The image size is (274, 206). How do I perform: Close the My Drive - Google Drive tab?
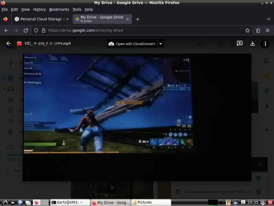[128, 19]
